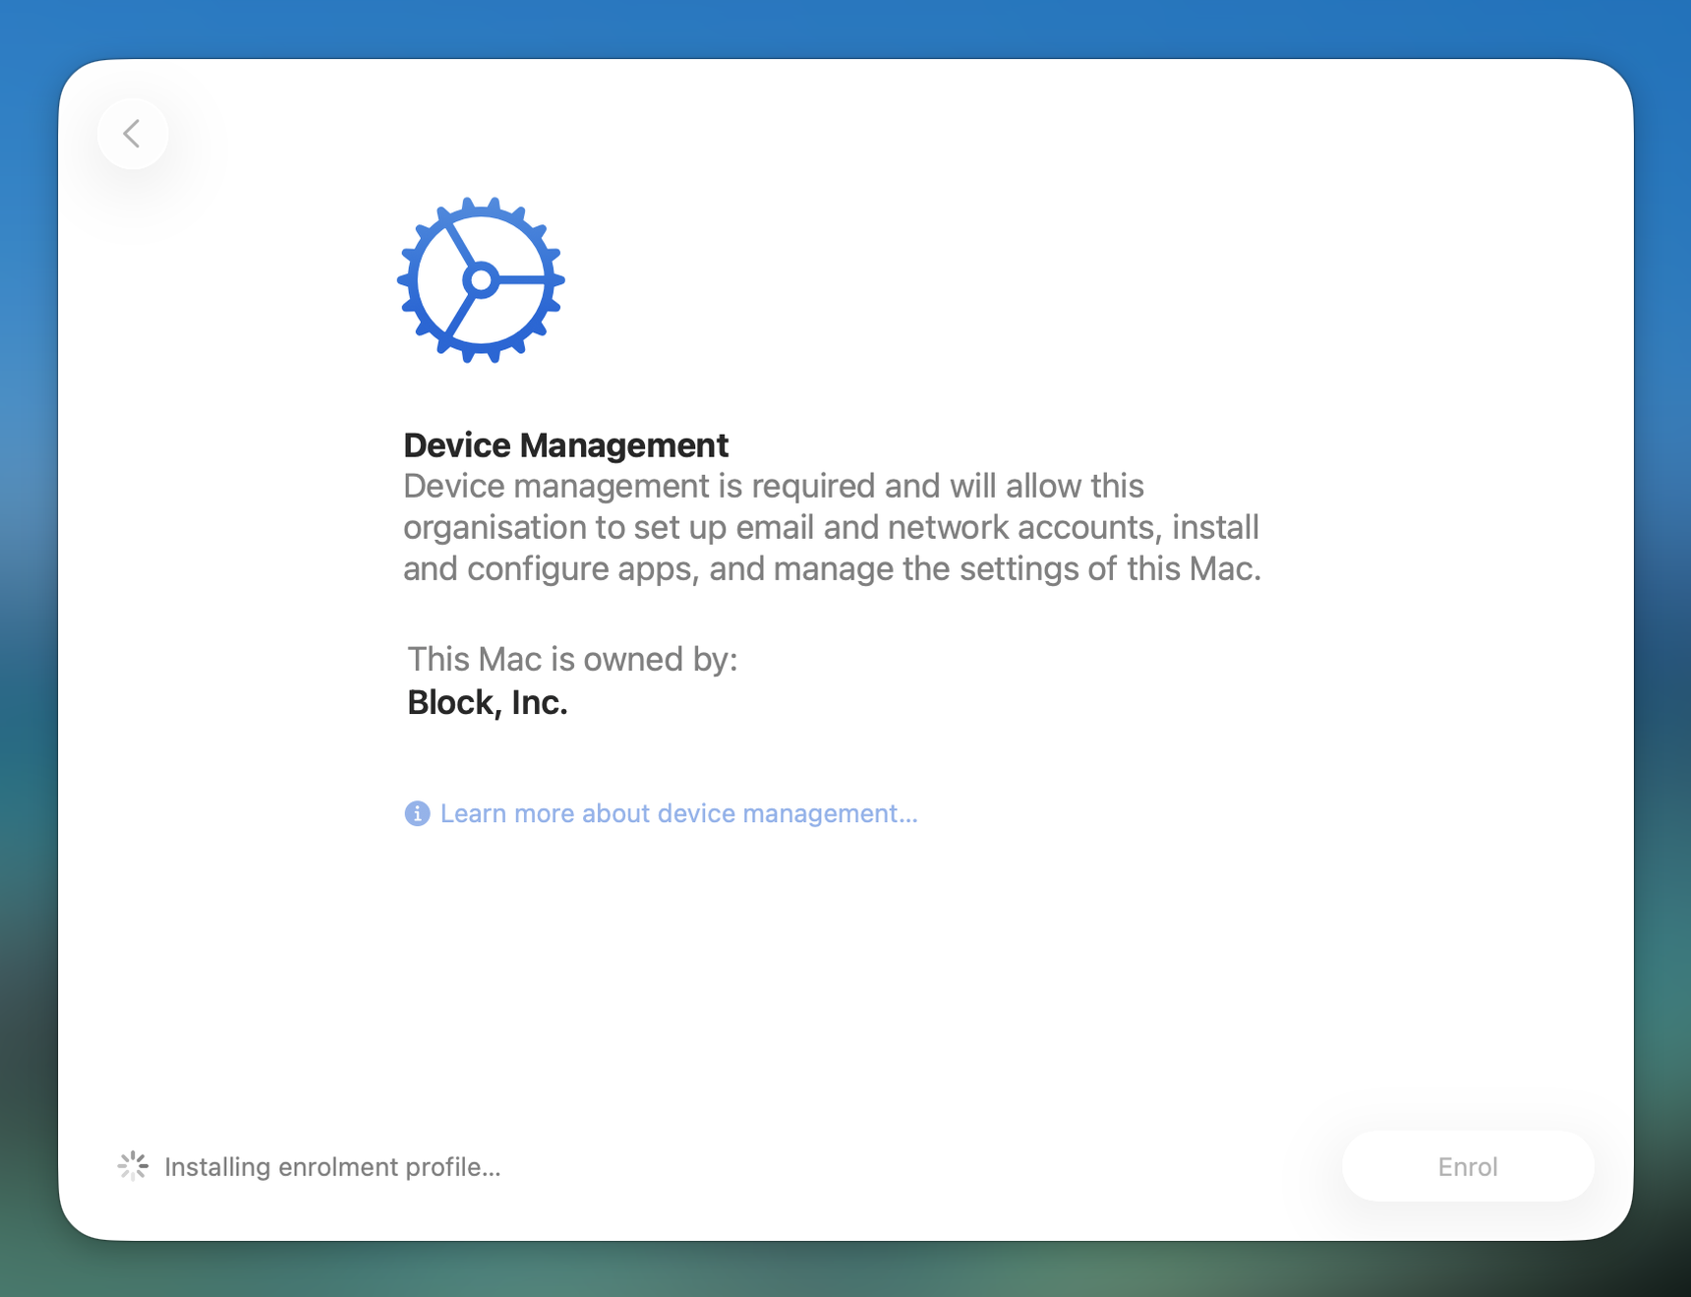Image resolution: width=1691 pixels, height=1297 pixels.
Task: Click the Enrol button
Action: [x=1468, y=1166]
